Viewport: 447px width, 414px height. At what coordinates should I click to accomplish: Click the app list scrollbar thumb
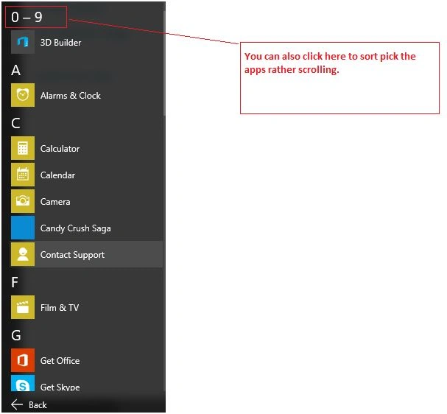164,63
